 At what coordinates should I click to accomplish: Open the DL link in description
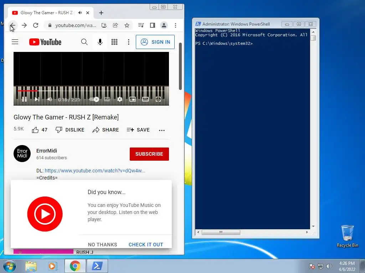[x=95, y=171]
